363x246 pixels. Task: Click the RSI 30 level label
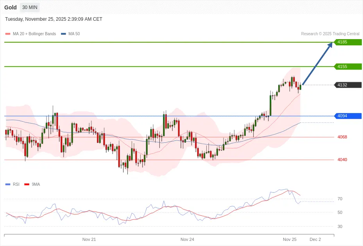(340, 227)
